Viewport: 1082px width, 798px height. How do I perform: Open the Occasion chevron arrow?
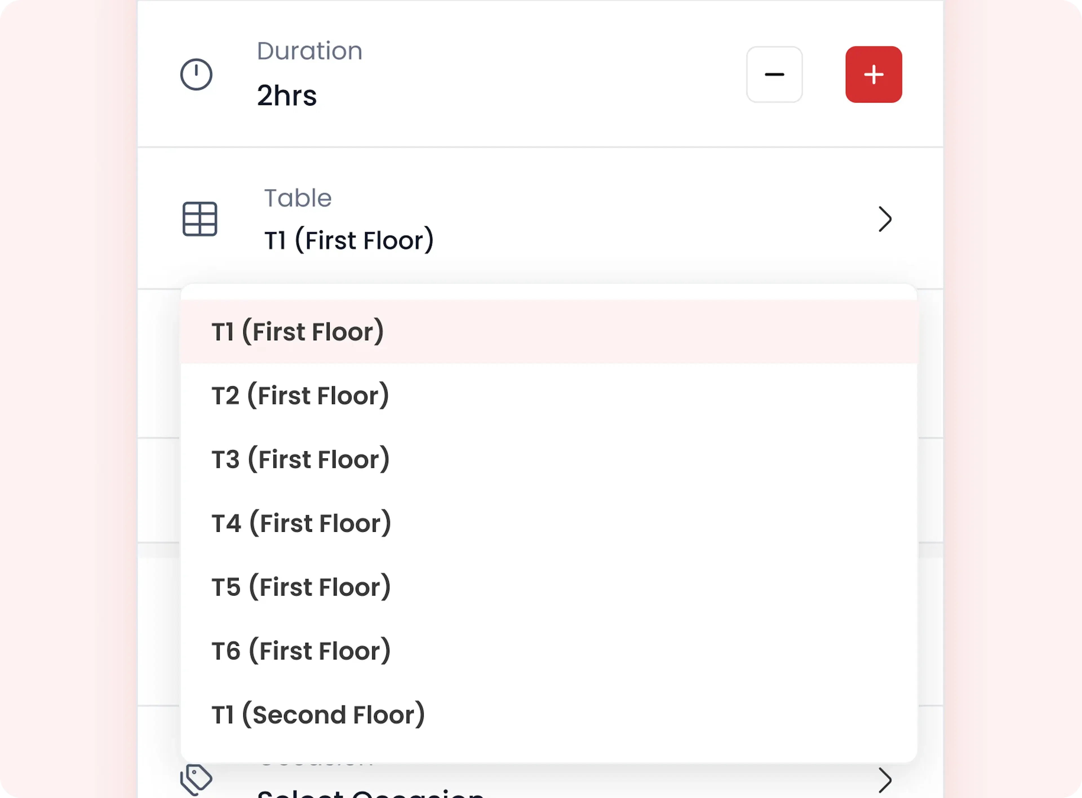click(884, 780)
